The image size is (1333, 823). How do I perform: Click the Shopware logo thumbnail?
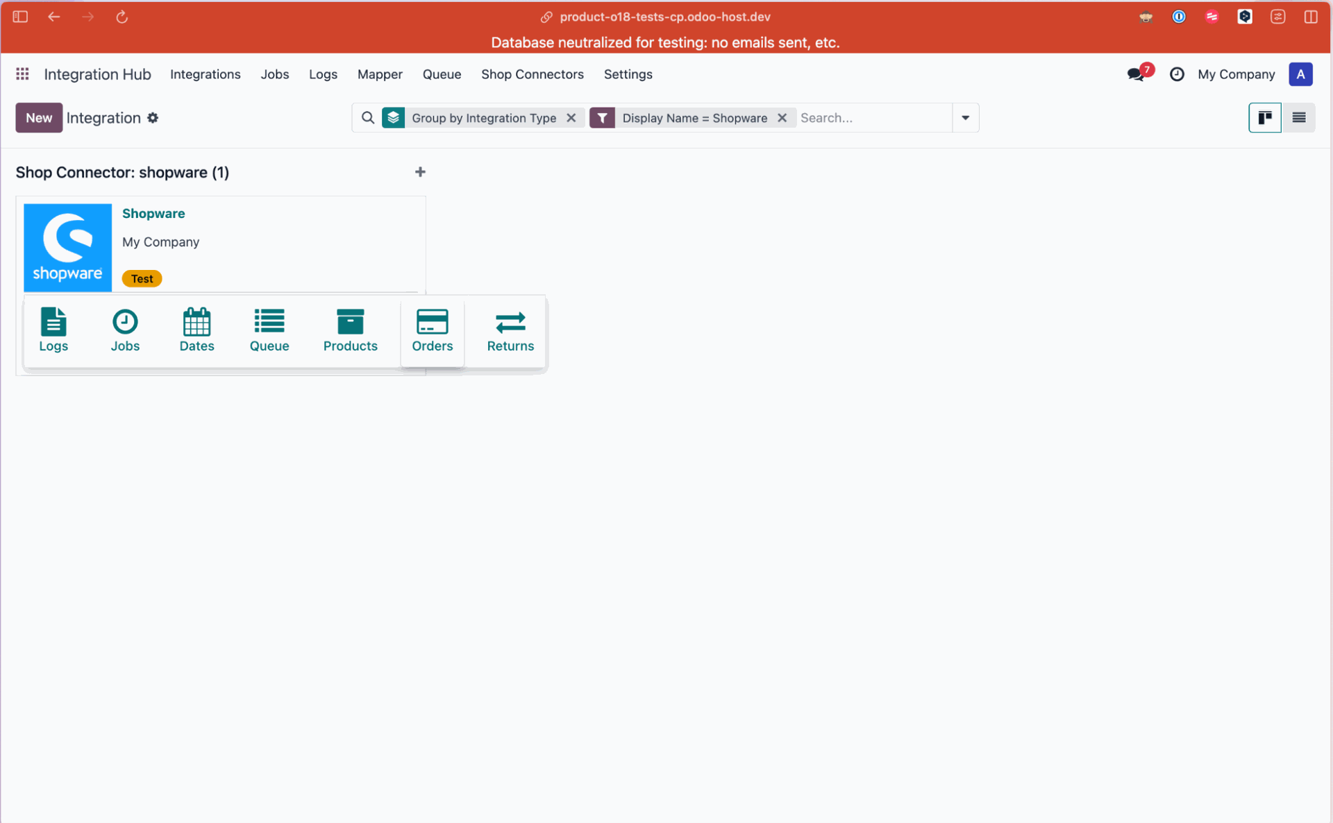(67, 247)
